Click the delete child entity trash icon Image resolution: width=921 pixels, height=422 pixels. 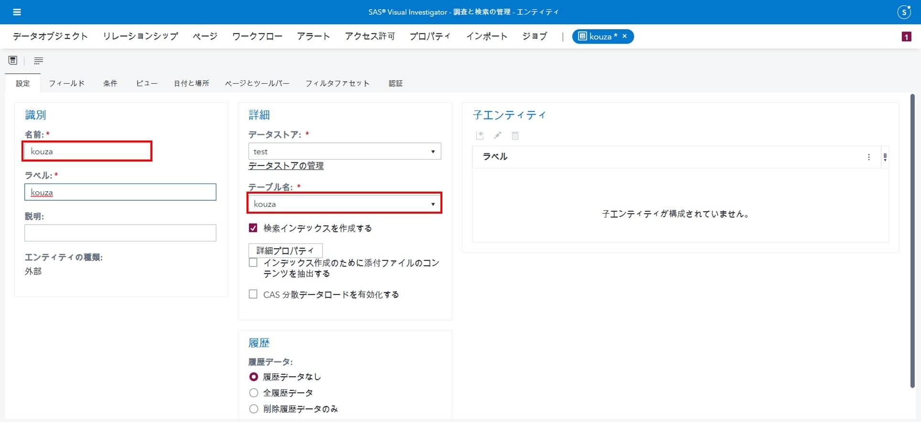pos(515,136)
